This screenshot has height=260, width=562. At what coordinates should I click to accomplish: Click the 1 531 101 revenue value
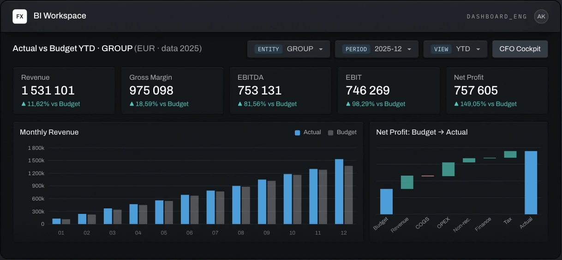pos(48,90)
